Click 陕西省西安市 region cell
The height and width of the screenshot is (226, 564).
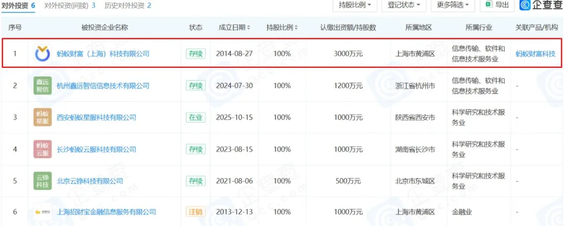tap(414, 117)
